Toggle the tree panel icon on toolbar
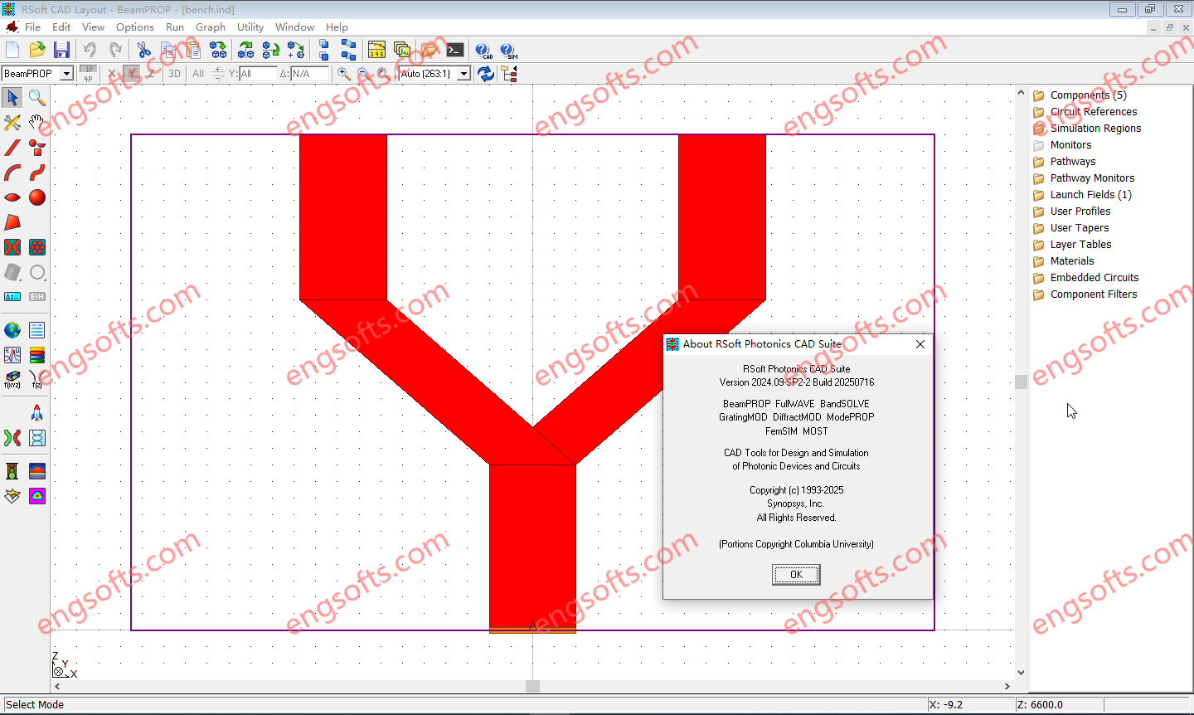1194x715 pixels. coord(509,74)
